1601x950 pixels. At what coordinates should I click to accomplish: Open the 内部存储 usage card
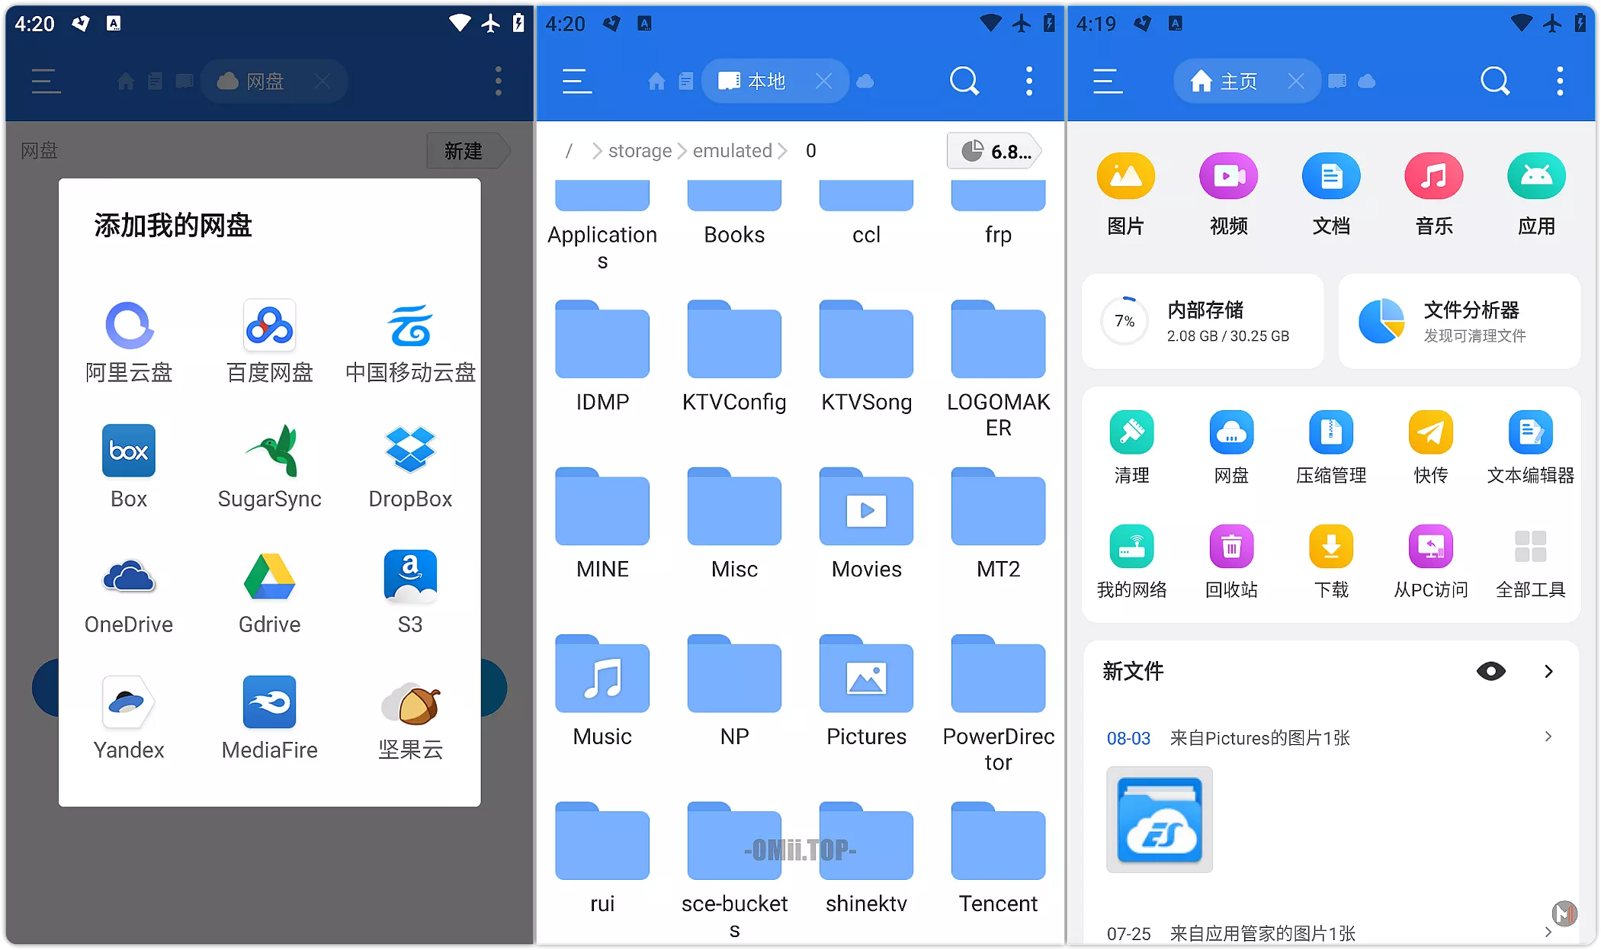pyautogui.click(x=1202, y=321)
